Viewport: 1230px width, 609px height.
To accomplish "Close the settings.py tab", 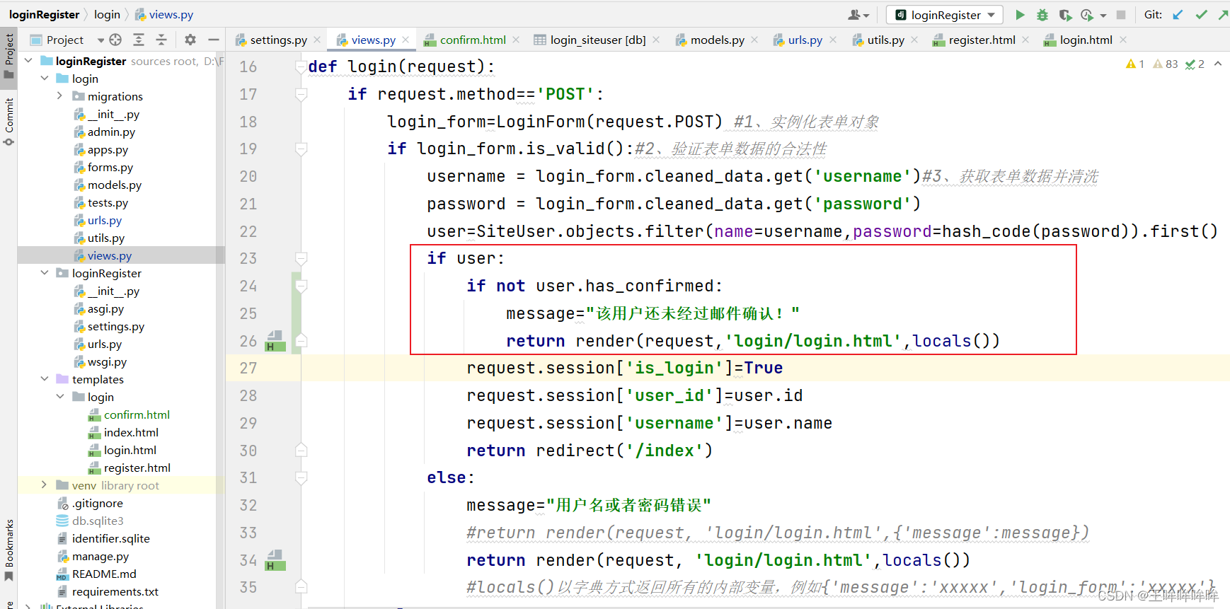I will pos(317,40).
